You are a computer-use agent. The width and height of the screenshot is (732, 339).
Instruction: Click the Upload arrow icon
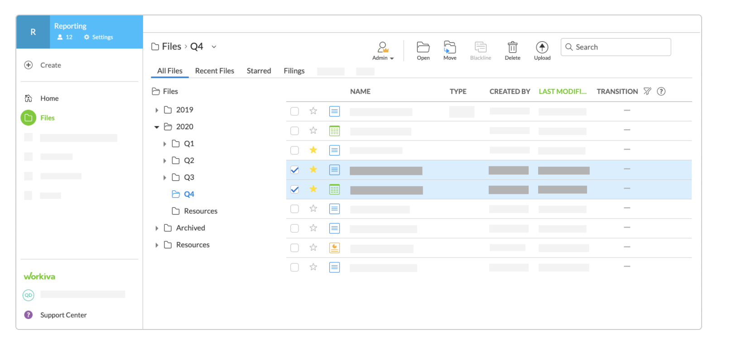(542, 48)
